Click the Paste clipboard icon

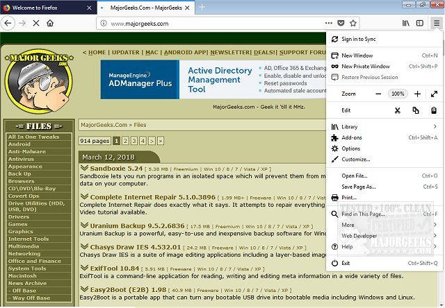coord(434,110)
